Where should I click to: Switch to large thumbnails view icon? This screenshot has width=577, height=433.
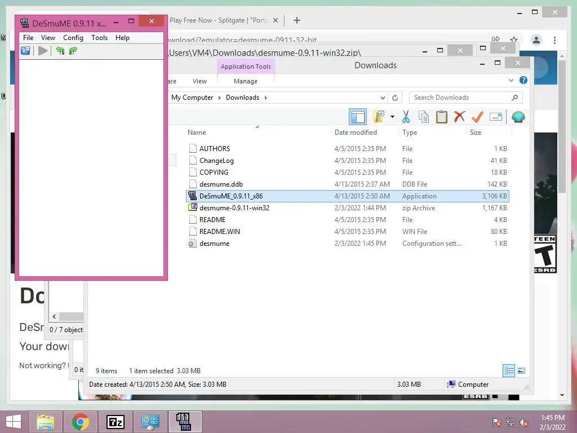tap(521, 370)
